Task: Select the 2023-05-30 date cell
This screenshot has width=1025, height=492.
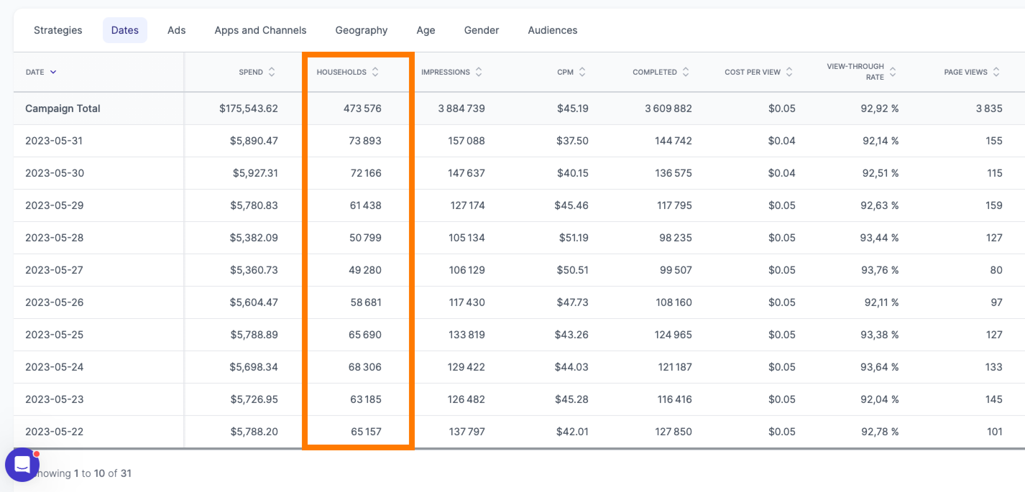Action: pos(55,173)
